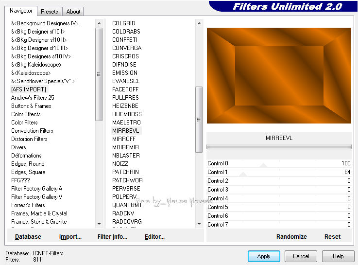Click category list scroll down arrow

click(99, 224)
